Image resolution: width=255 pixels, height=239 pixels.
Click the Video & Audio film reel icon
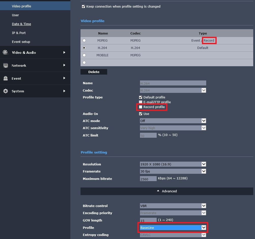(5, 53)
